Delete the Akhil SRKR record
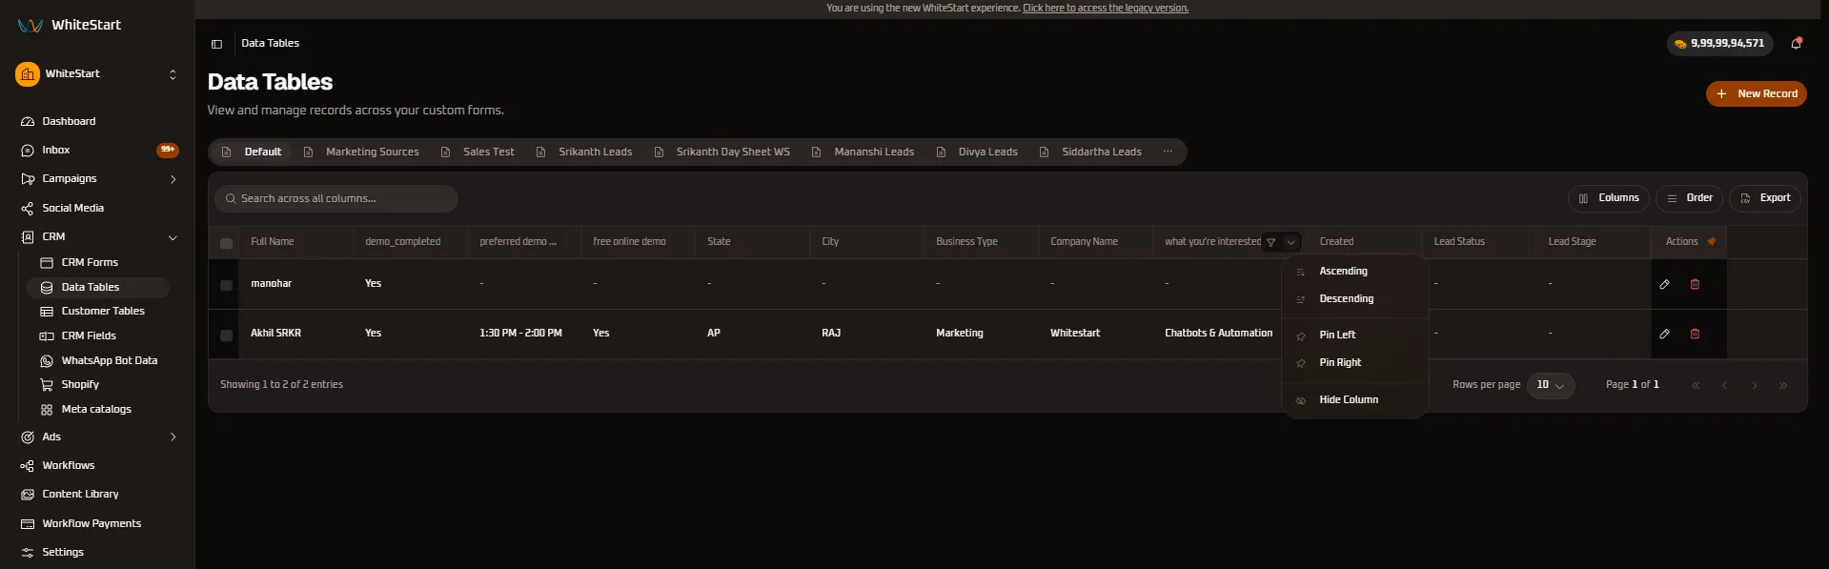1829x569 pixels. (x=1695, y=334)
